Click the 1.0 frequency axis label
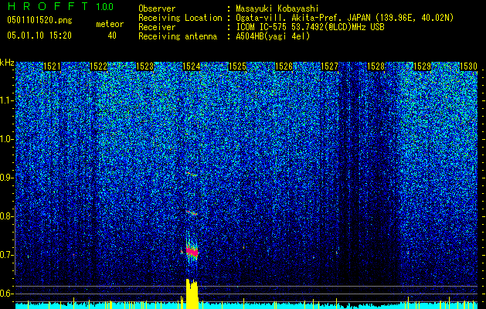486x309 pixels. (x=6, y=139)
